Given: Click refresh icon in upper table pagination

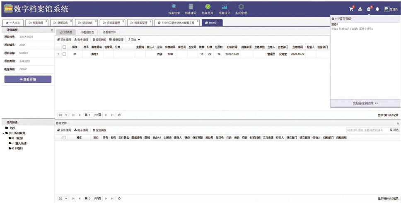Looking at the screenshot, I should click(x=119, y=115).
